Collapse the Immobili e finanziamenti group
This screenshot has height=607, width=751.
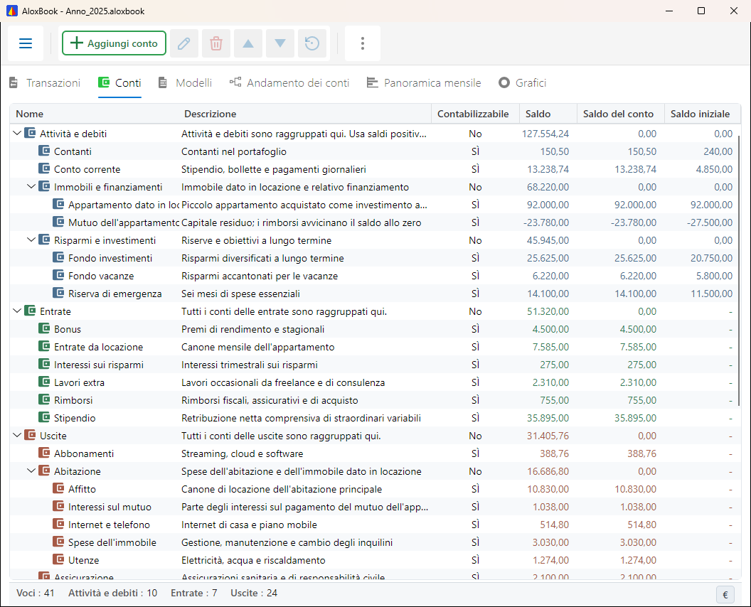pyautogui.click(x=31, y=187)
